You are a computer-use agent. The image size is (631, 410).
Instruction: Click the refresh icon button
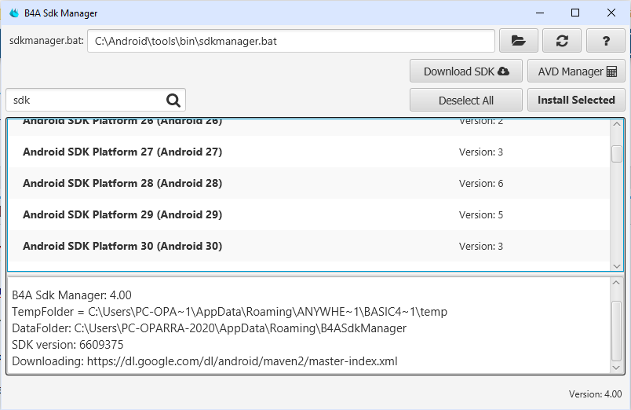click(562, 41)
